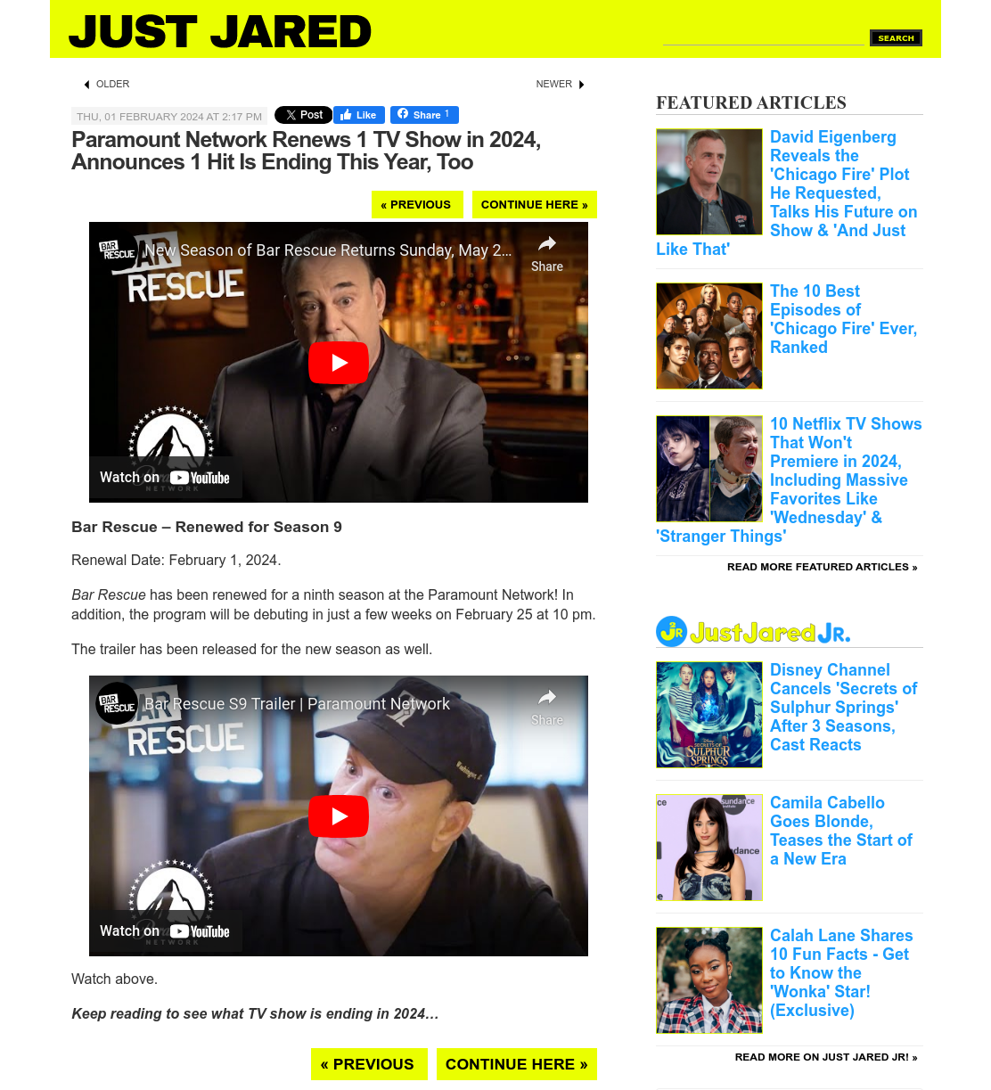The width and height of the screenshot is (991, 1090).
Task: Open the Netflix TV Shows article thumbnail
Action: coord(709,469)
